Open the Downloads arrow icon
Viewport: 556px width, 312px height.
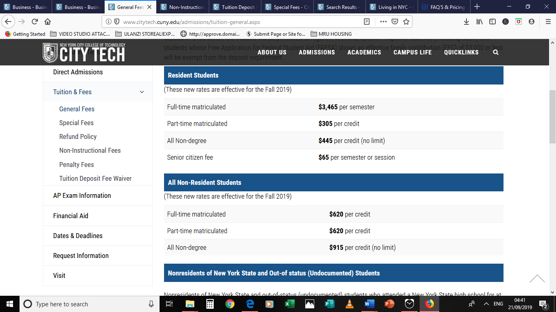[x=466, y=22]
